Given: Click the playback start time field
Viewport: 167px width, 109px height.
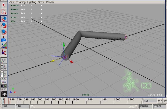Looking at the screenshot, I should click(x=22, y=106).
